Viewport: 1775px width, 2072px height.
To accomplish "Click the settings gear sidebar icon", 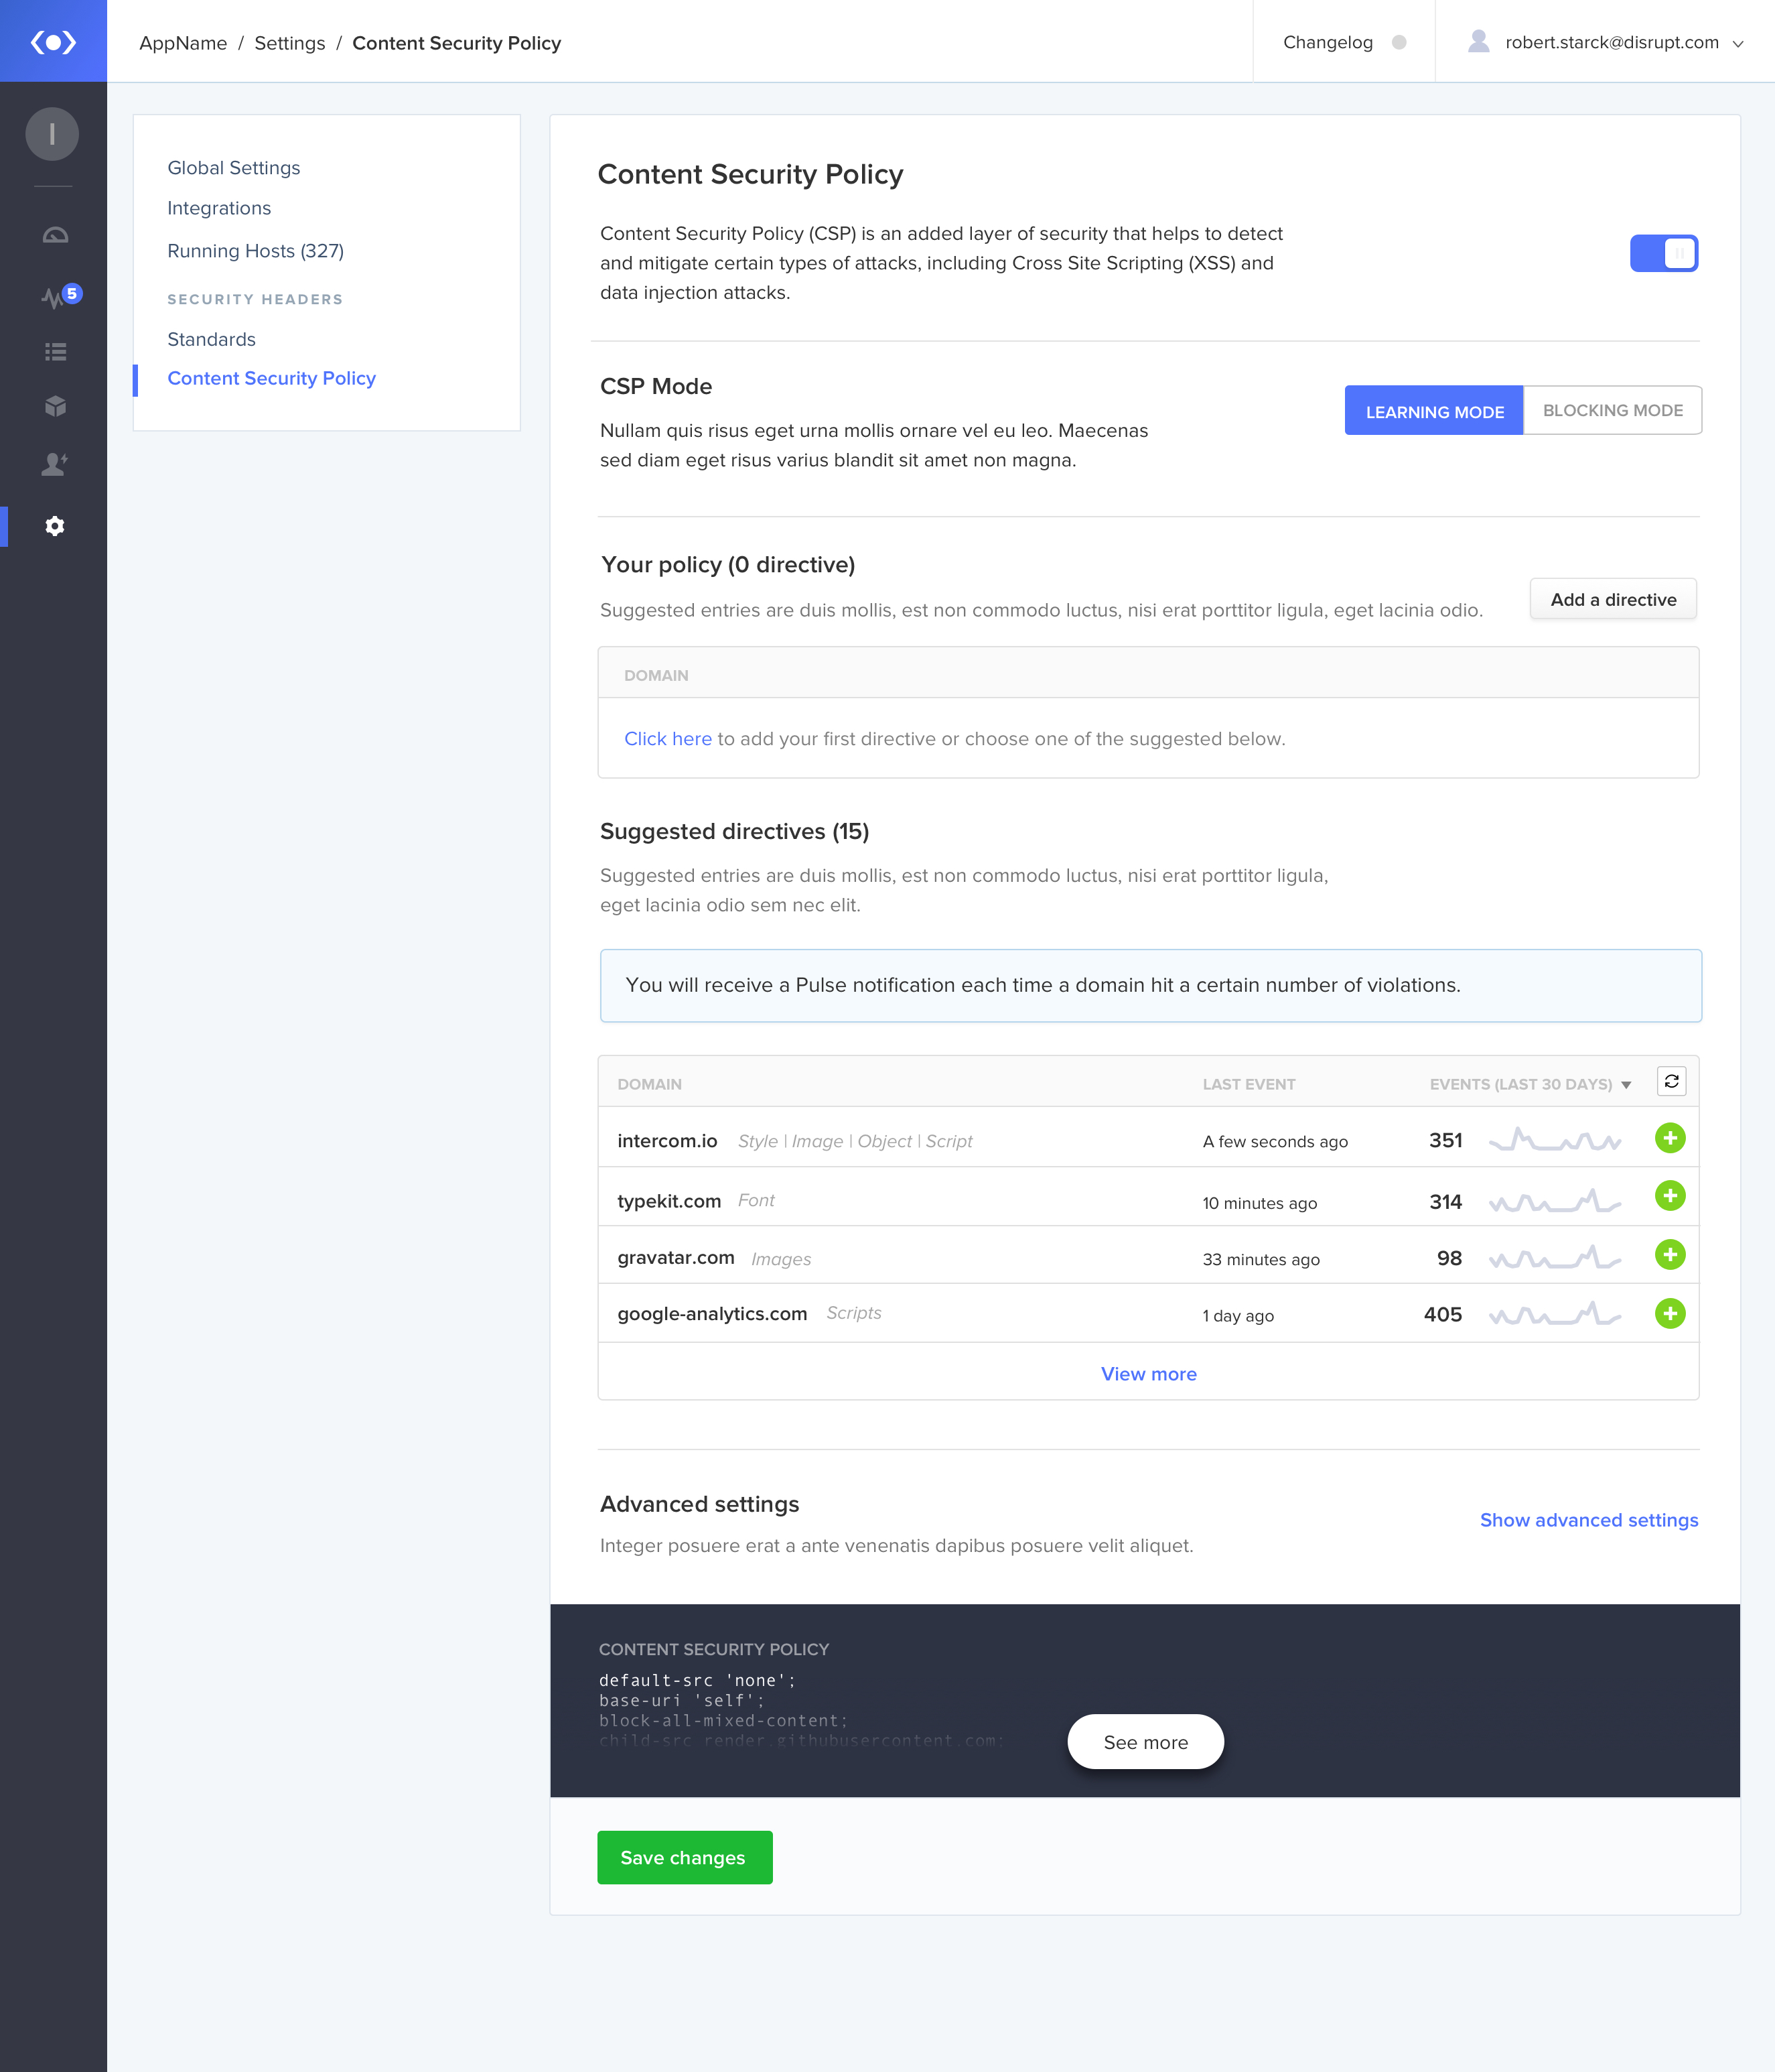I will tap(55, 526).
